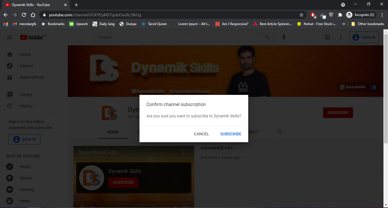This screenshot has height=208, width=388.
Task: Open the Upwork bookmark
Action: 78,24
